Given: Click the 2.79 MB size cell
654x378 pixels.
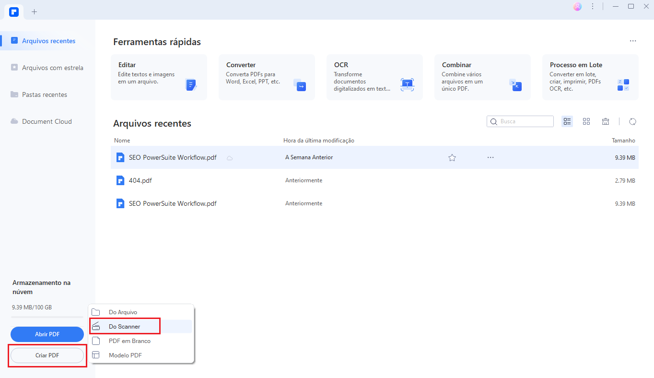Looking at the screenshot, I should tap(625, 180).
